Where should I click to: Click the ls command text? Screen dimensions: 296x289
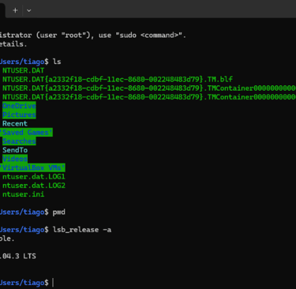(x=57, y=62)
